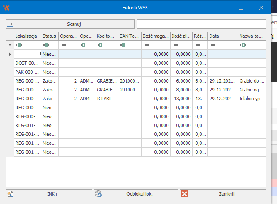277x204 pixels.
Task: Sort by Ilość zli... column header
Action: point(182,36)
